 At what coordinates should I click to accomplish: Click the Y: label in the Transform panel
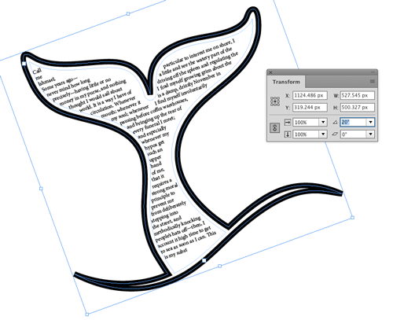click(x=288, y=108)
